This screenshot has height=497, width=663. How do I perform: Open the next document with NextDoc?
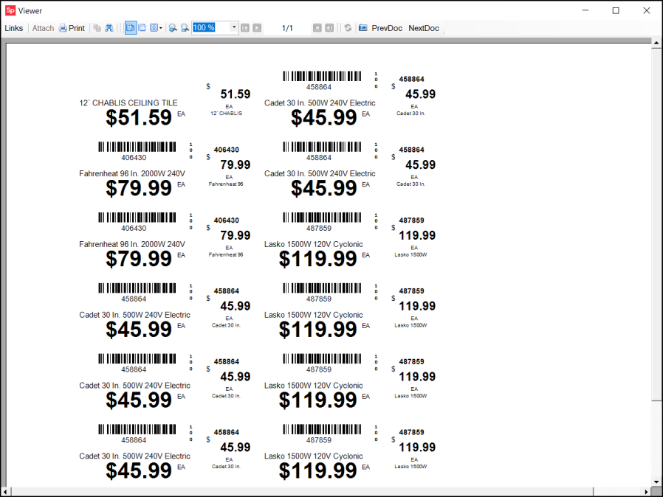coord(424,28)
